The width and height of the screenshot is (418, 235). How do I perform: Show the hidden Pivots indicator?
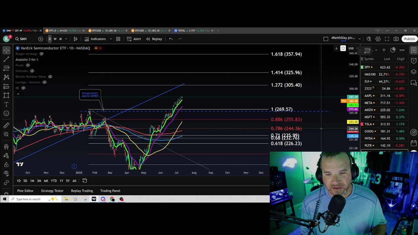coord(28,65)
